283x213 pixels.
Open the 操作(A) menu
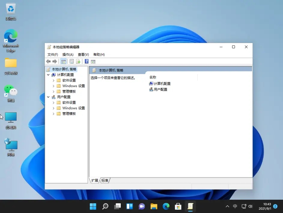[68, 55]
